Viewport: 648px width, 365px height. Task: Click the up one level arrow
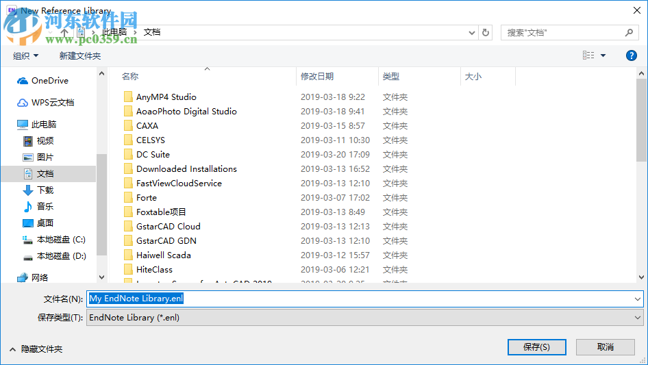pos(64,32)
